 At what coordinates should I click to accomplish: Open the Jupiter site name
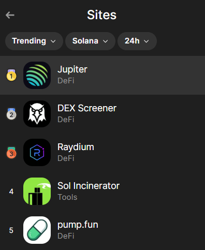[x=72, y=70]
